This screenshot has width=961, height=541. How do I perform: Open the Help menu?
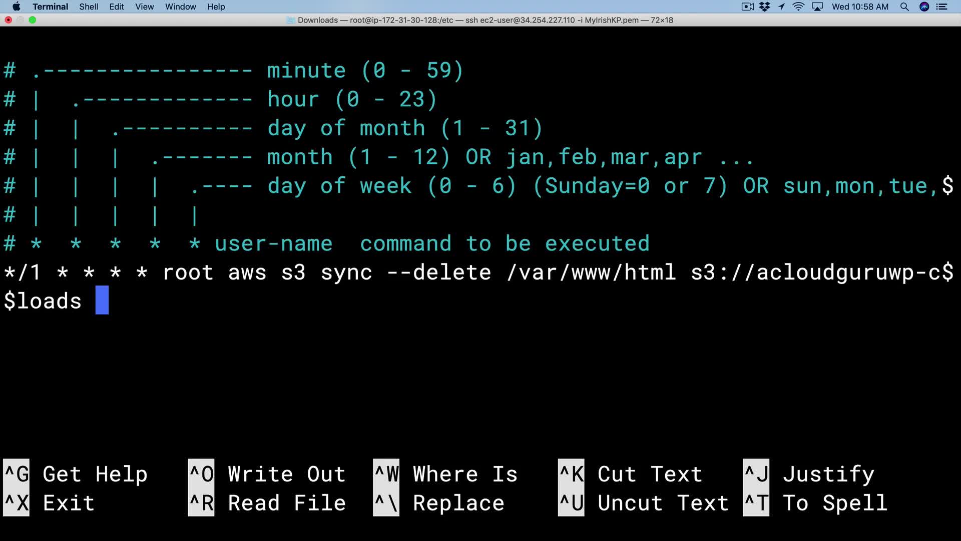tap(216, 7)
